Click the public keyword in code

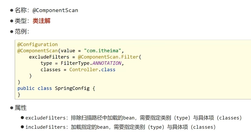pos(26,88)
